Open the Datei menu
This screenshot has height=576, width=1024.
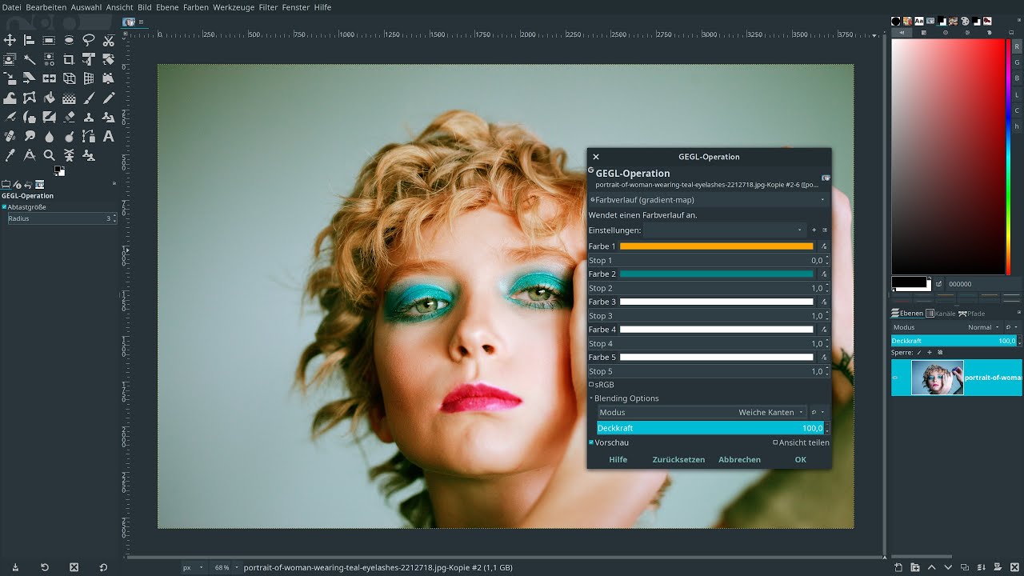pyautogui.click(x=11, y=7)
